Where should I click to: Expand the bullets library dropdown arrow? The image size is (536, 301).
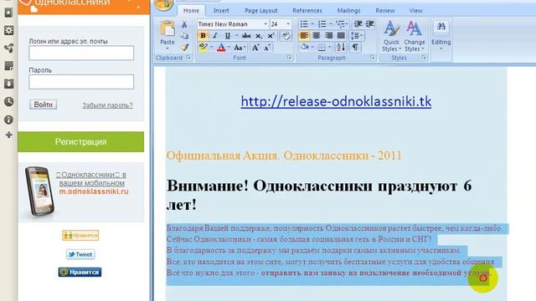click(x=312, y=24)
